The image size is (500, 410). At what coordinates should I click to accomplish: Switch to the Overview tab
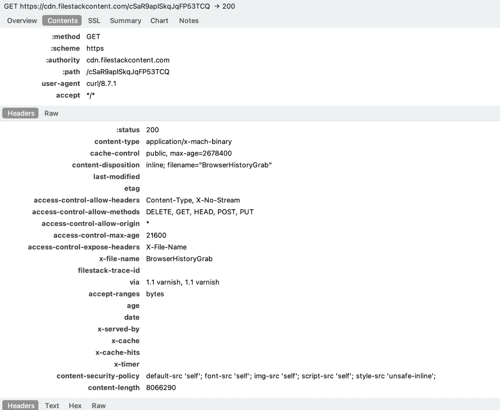point(22,21)
